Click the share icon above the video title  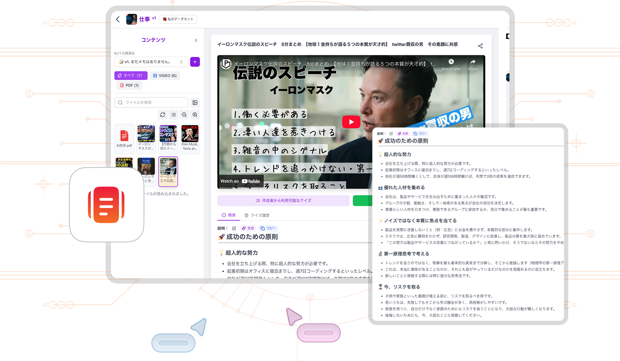click(x=480, y=46)
